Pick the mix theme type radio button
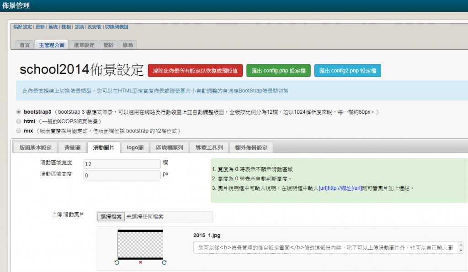The width and height of the screenshot is (468, 272). tap(18, 131)
